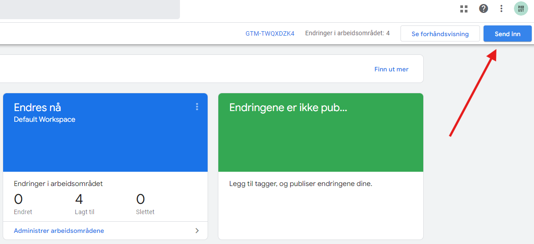Screen dimensions: 534x244
Task: Open Administrer arbeidsområdene link
Action: pyautogui.click(x=59, y=231)
